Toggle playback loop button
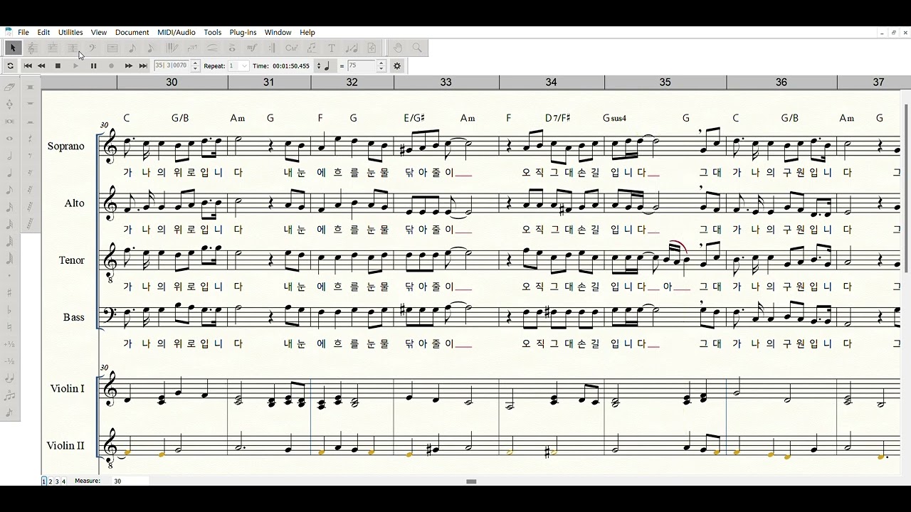The height and width of the screenshot is (512, 911). 10,65
